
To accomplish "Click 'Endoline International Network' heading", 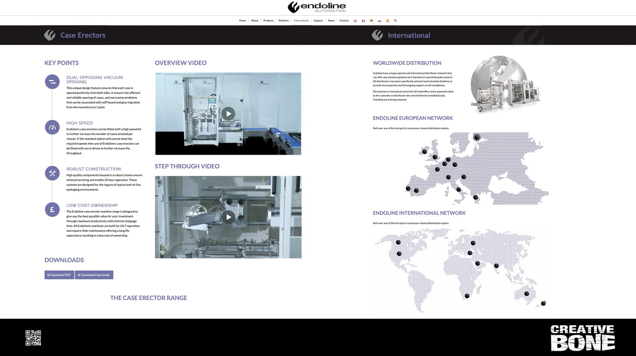I will tap(419, 213).
